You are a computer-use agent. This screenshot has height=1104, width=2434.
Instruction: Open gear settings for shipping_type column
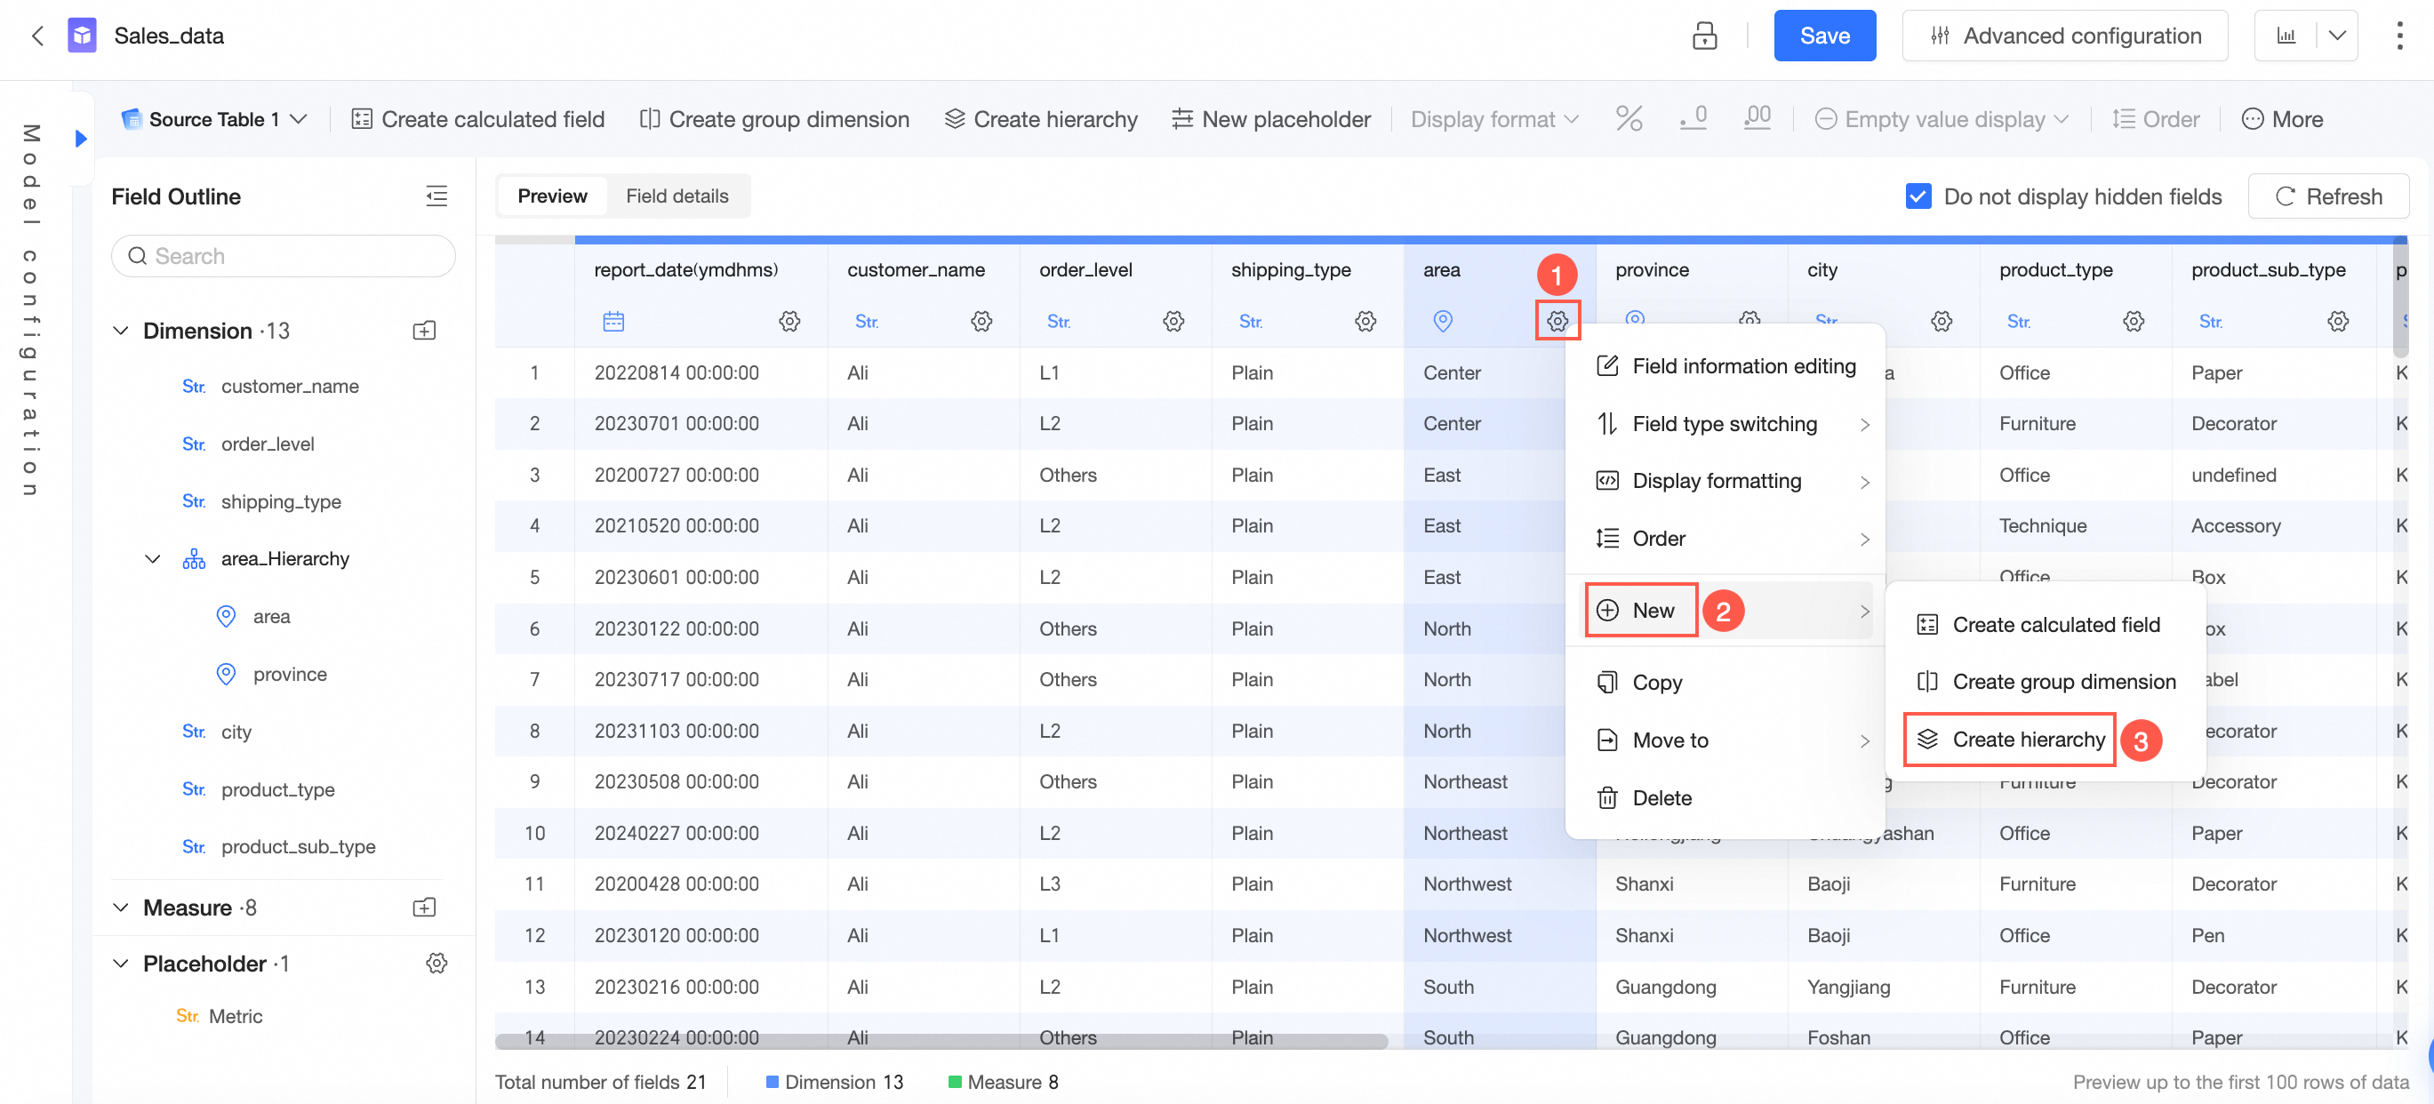[x=1365, y=321]
